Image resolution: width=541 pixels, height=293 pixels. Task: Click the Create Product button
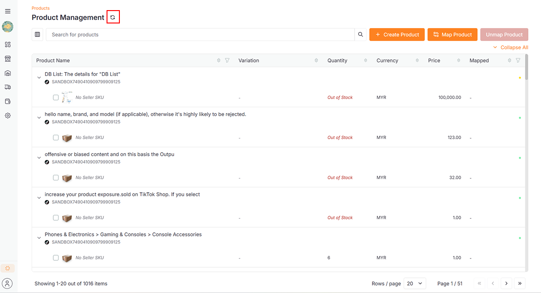click(x=397, y=34)
